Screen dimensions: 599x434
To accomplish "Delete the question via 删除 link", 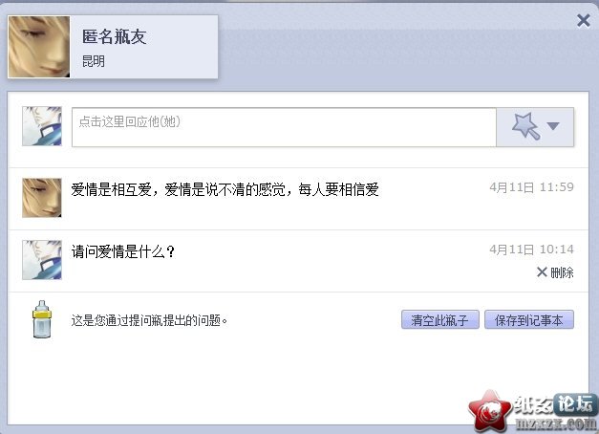I will [x=555, y=272].
